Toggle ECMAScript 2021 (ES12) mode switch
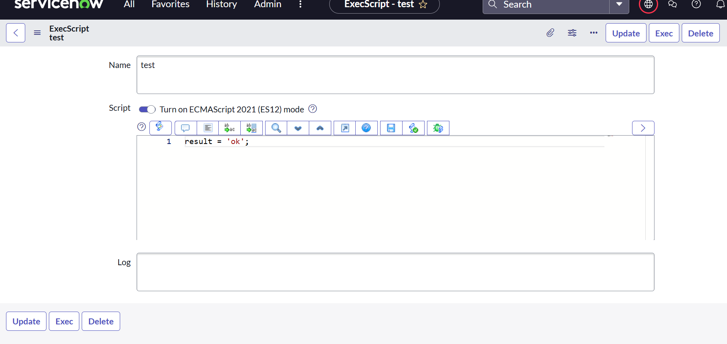 click(x=147, y=109)
